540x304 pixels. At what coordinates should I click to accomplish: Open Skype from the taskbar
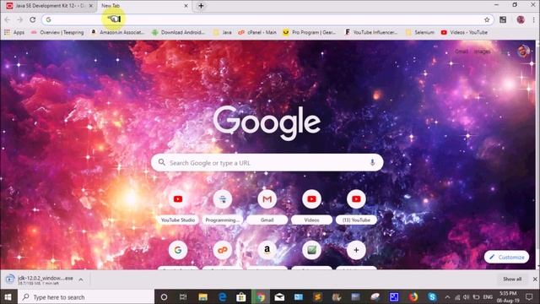[432, 296]
